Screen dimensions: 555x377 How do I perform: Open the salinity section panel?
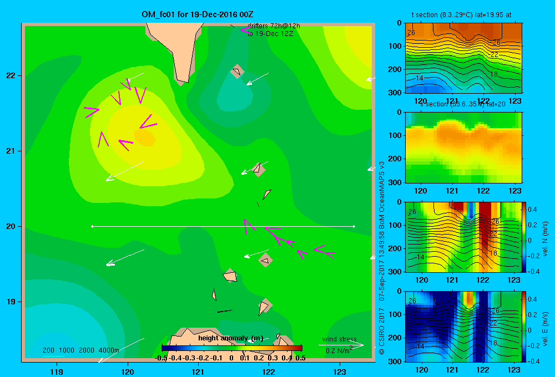463,147
